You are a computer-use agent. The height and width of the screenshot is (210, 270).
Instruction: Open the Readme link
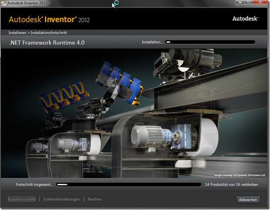click(x=94, y=199)
